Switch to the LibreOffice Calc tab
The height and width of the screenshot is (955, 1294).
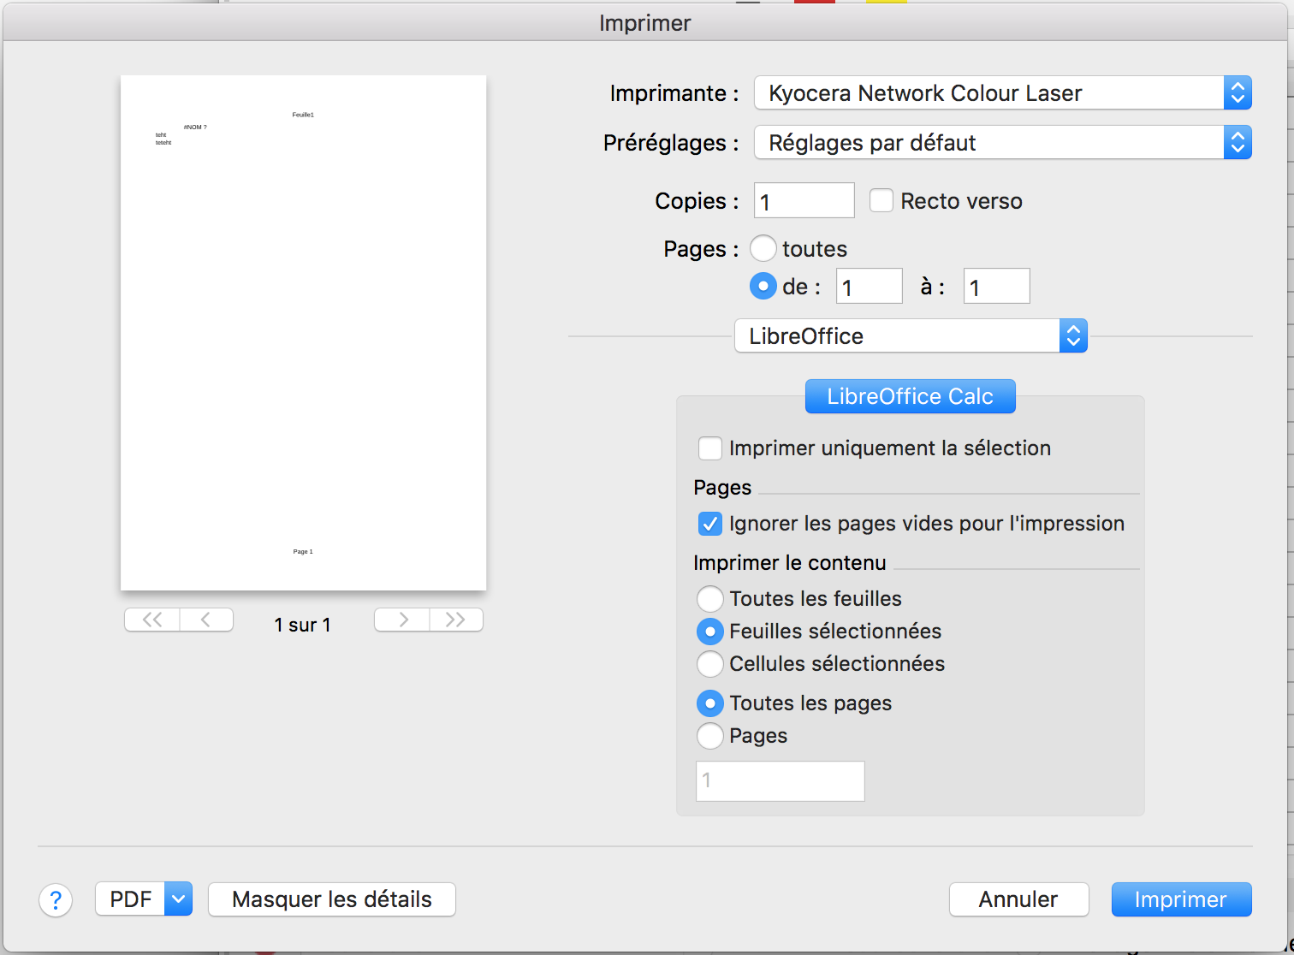911,396
